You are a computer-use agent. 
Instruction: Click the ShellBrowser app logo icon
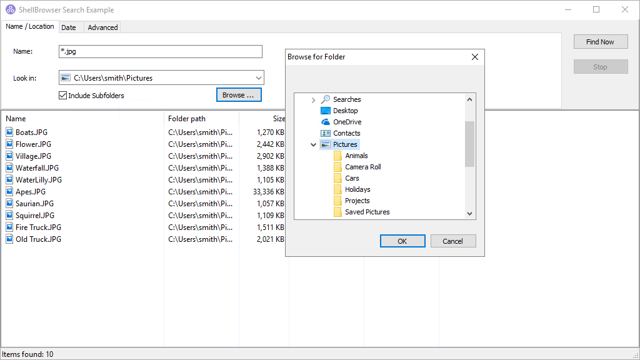(9, 9)
